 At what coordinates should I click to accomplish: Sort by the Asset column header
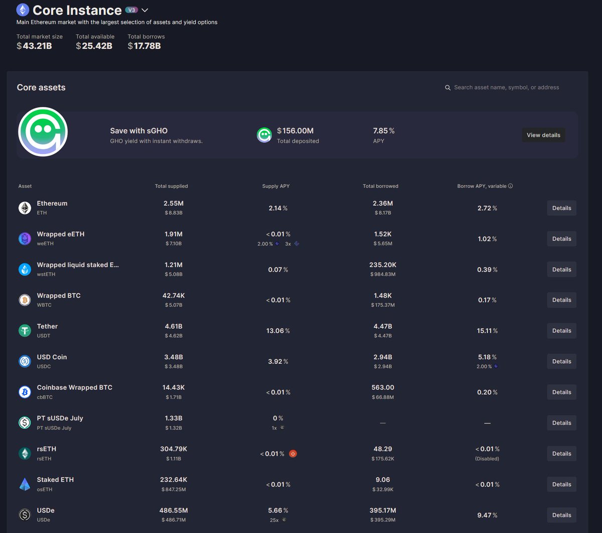pos(25,186)
